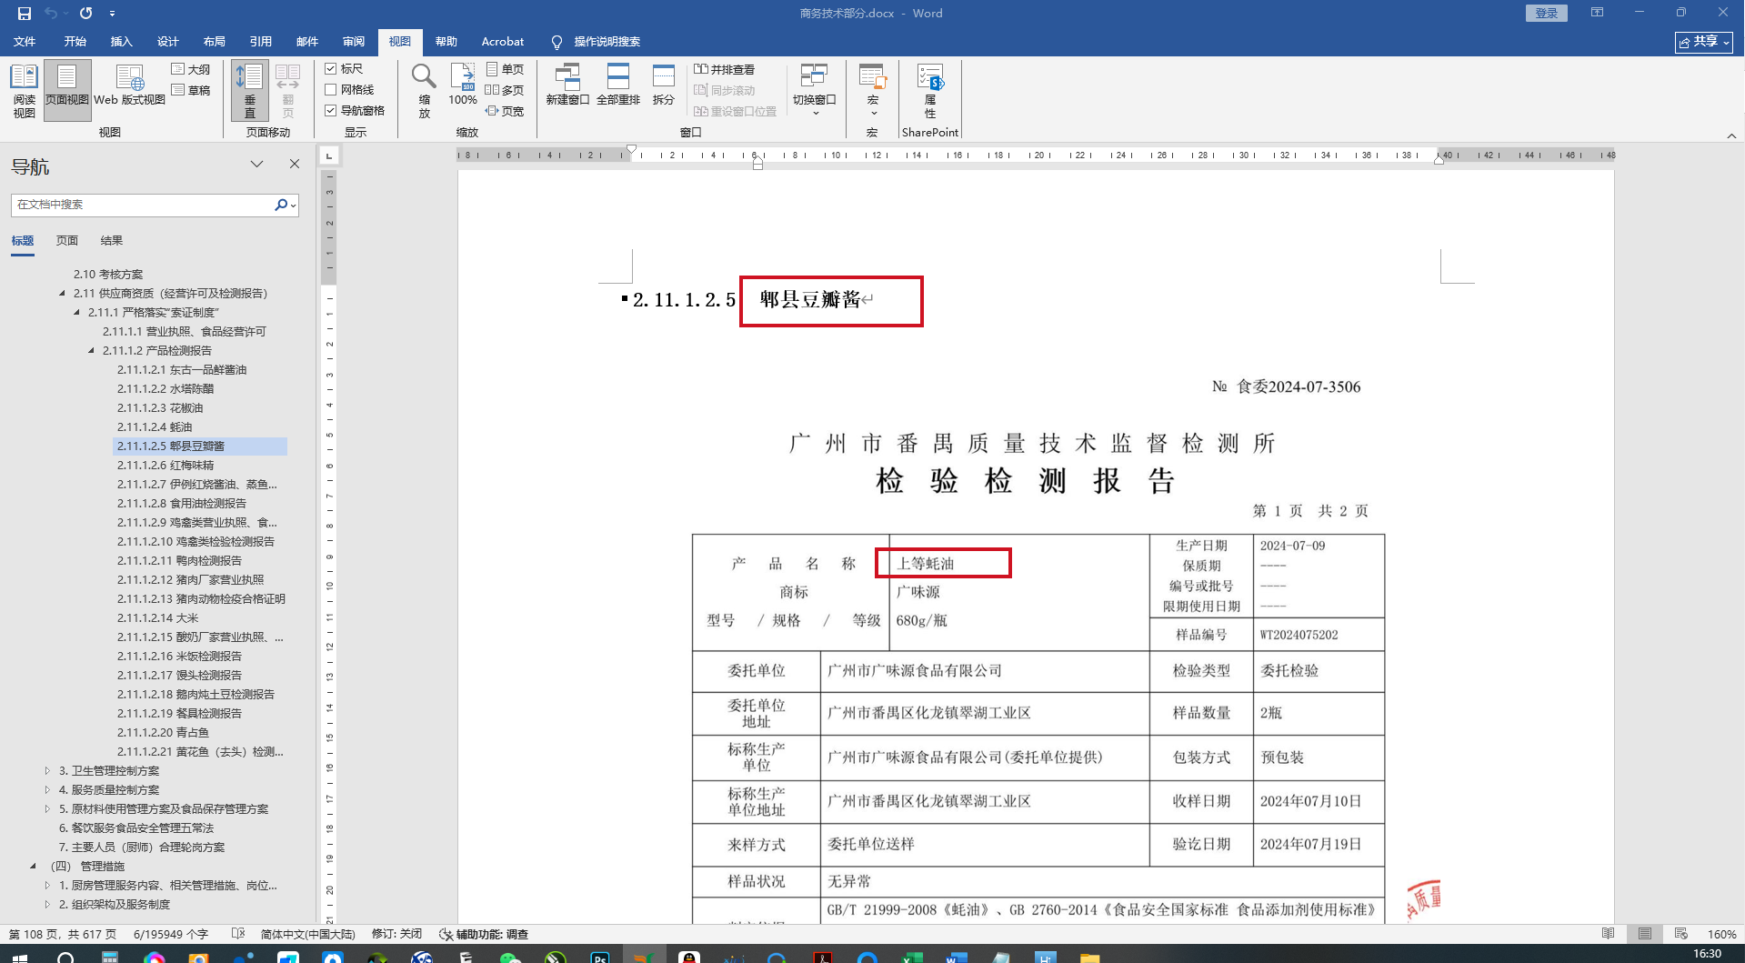The width and height of the screenshot is (1745, 963).
Task: Open Customize Quick Access Toolbar dropdown
Action: [112, 14]
